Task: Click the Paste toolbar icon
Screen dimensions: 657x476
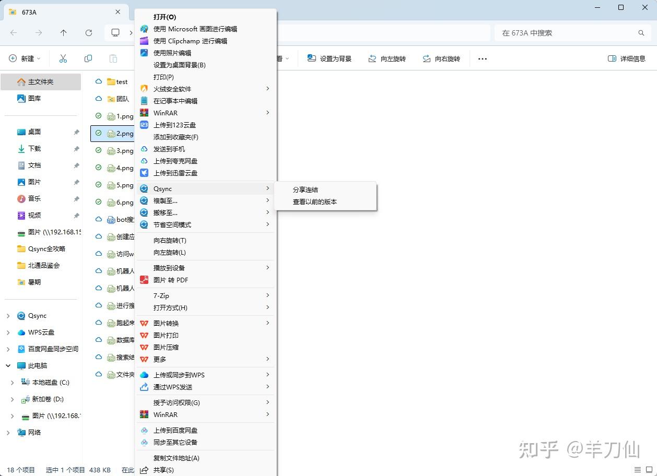Action: pos(114,58)
